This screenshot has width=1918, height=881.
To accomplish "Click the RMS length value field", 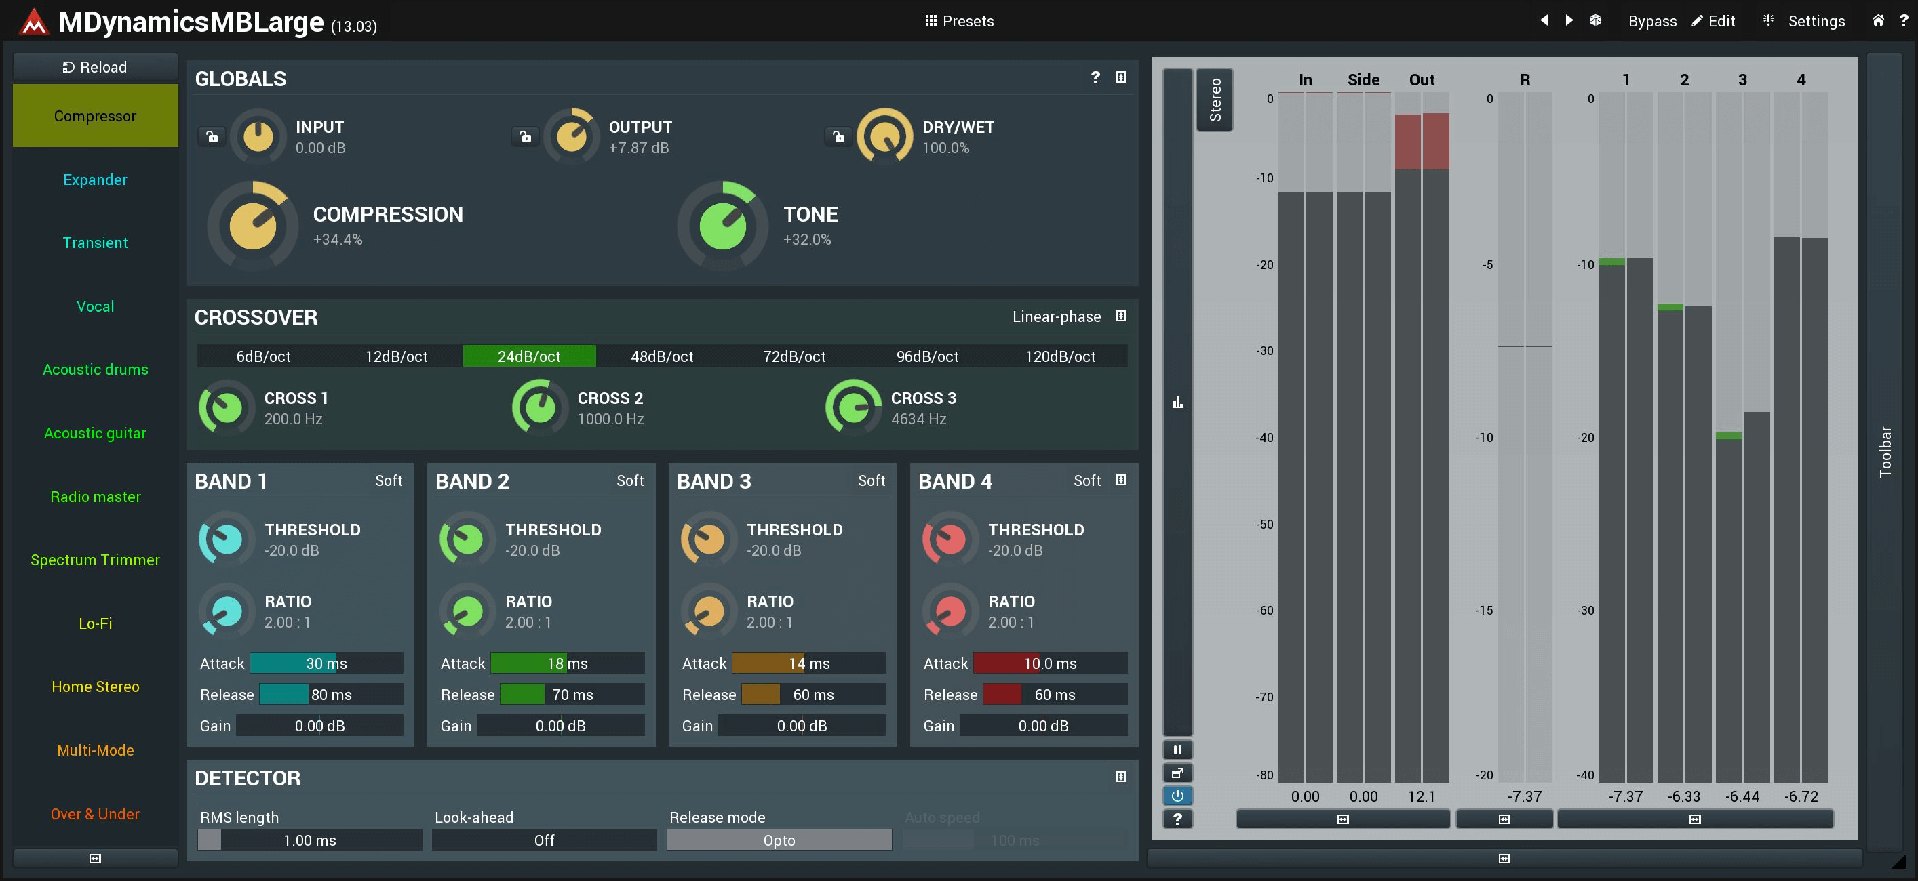I will click(x=310, y=840).
